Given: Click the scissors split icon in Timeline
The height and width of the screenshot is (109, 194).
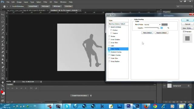Looking at the screenshot, I should tap(31, 88).
